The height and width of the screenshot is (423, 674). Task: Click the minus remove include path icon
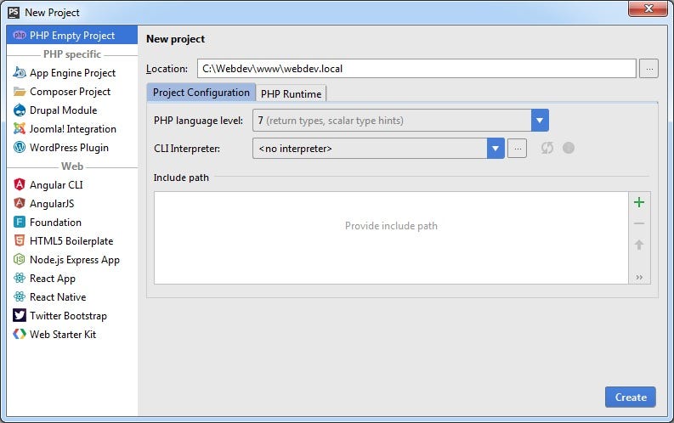pos(639,223)
